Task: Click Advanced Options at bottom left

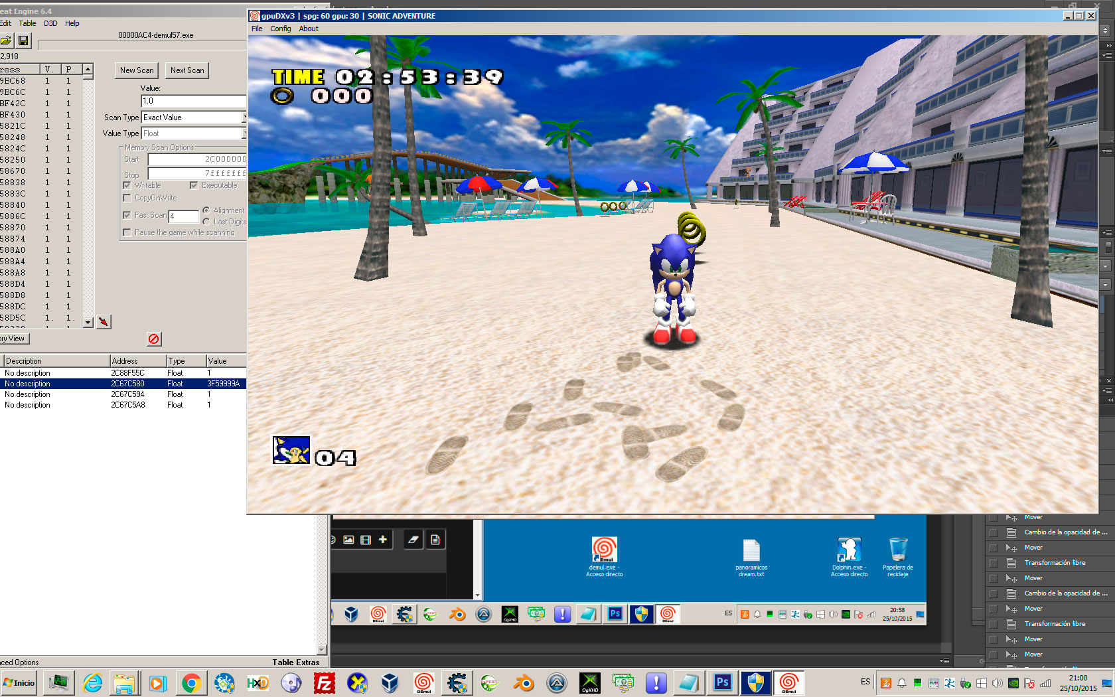Action: (x=19, y=662)
